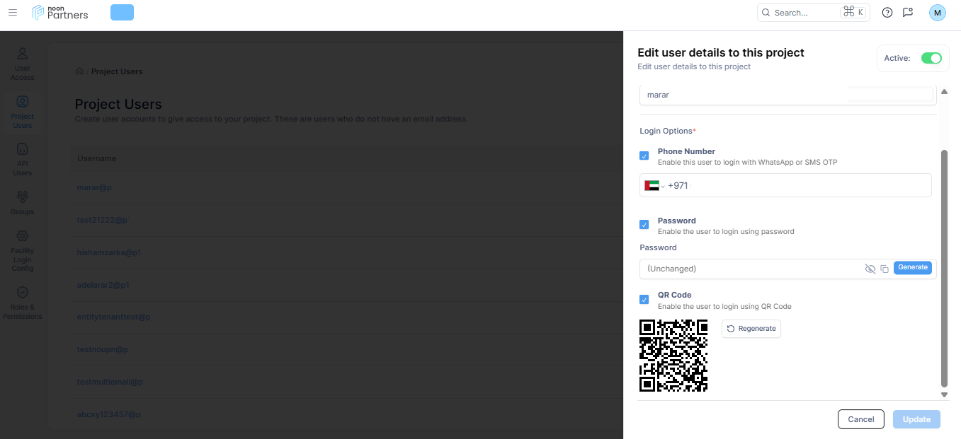Uncheck the QR Code login option
Viewport: 961px width, 439px height.
click(x=644, y=300)
